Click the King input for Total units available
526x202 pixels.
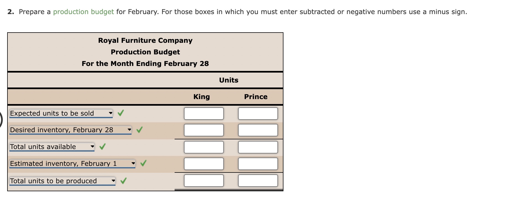[204, 147]
